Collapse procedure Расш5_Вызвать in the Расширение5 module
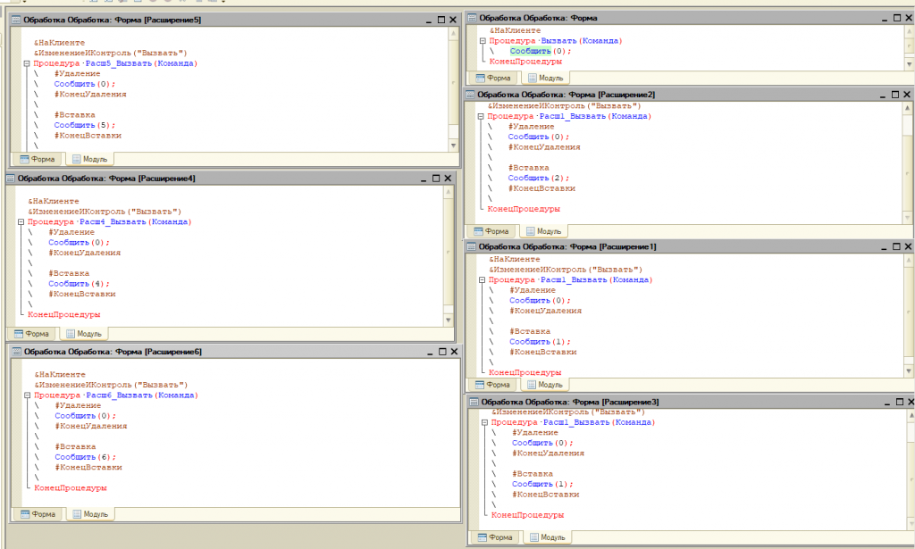Viewport: 915px width, 549px height. (x=26, y=64)
